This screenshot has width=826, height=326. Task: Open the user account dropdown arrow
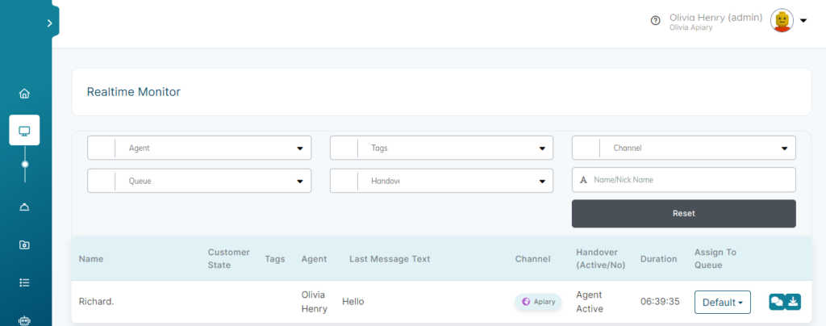click(803, 21)
